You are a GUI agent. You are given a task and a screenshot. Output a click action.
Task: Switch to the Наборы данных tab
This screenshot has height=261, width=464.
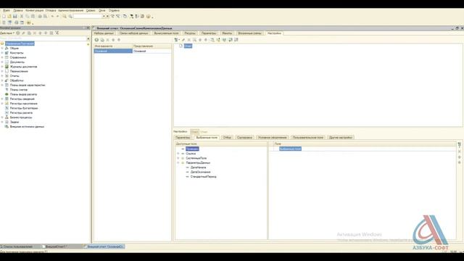104,33
